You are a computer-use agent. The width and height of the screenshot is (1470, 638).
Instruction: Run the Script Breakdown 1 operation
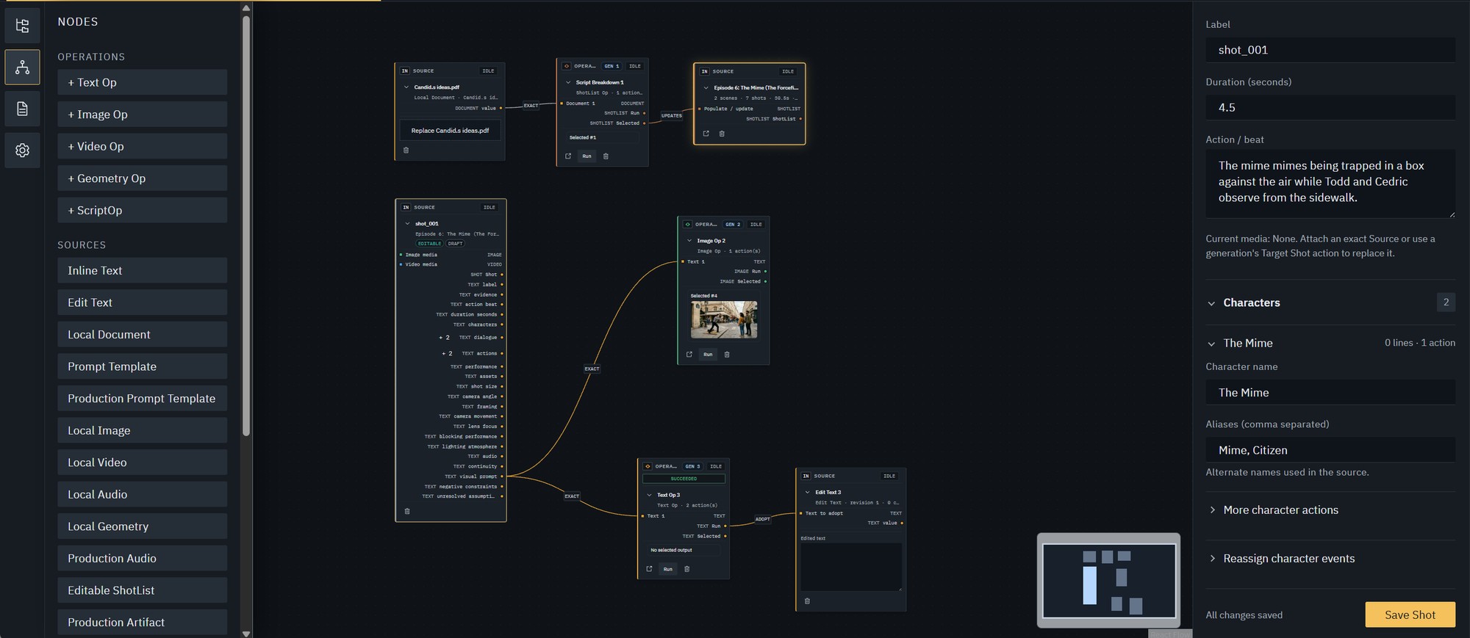(587, 156)
